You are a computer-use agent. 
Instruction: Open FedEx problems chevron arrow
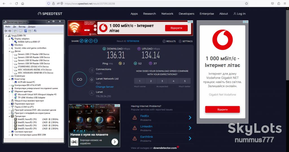click(190, 118)
